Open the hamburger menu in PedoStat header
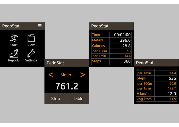 [40, 26]
